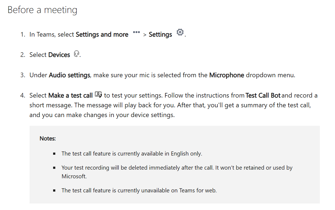The height and width of the screenshot is (210, 335).
Task: Click the Make a test call icon
Action: 98,95
